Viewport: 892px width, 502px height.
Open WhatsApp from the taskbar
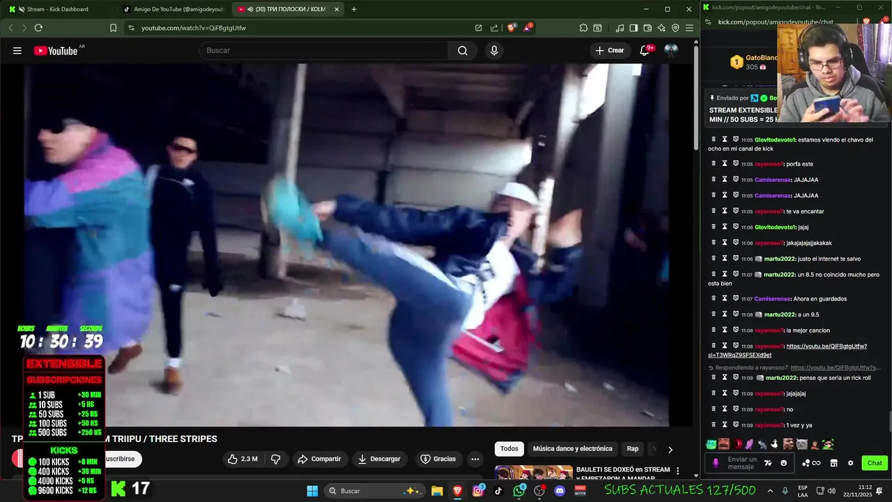coord(519,491)
